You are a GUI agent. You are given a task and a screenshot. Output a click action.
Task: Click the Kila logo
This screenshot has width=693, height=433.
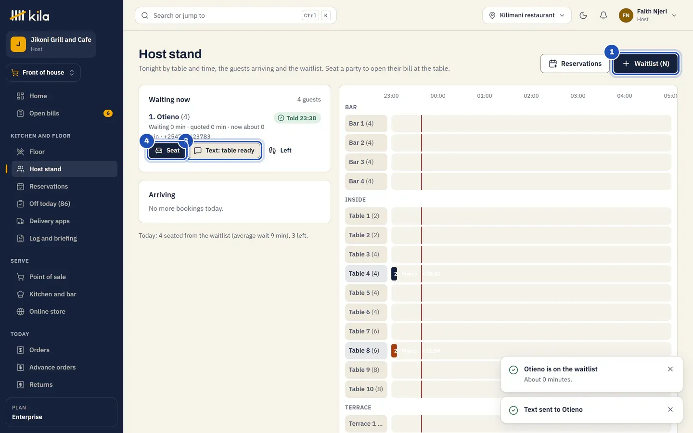(x=30, y=15)
